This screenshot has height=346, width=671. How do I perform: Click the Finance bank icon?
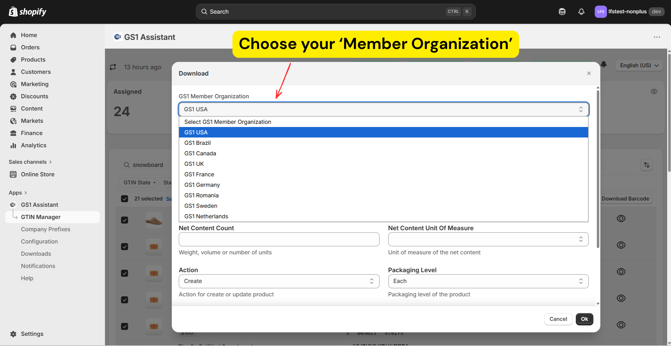click(x=13, y=133)
